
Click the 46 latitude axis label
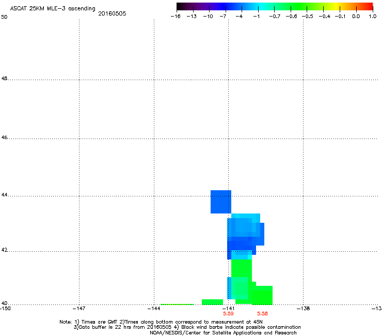coord(4,138)
